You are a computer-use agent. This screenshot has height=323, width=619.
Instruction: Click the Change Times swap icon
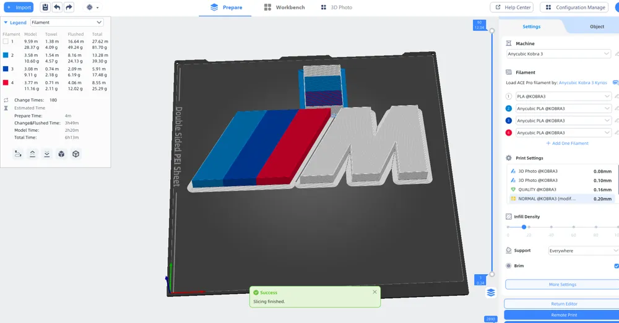(6, 100)
